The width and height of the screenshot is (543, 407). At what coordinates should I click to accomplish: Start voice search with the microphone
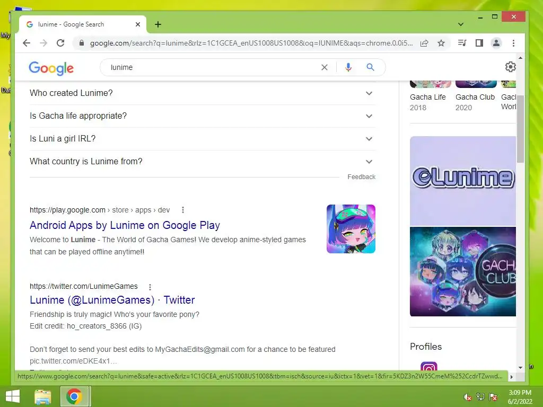tap(348, 67)
